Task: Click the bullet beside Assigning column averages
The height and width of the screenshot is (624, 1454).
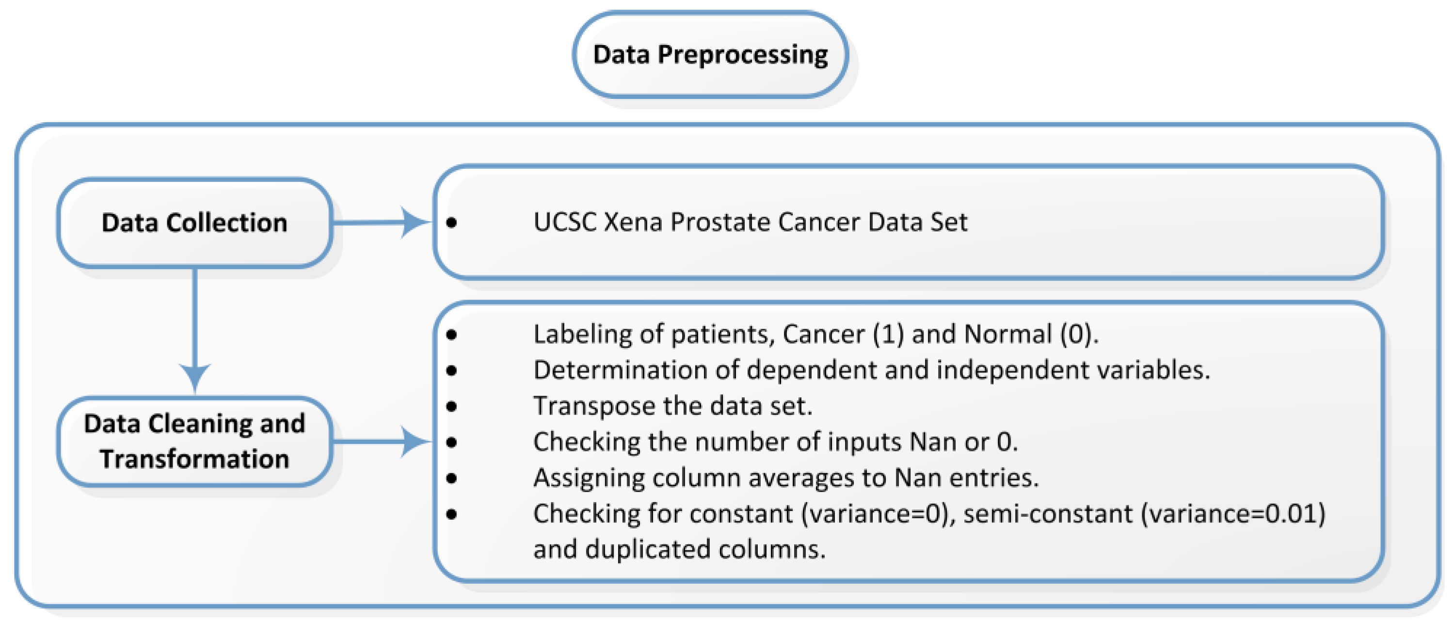Action: pos(451,479)
